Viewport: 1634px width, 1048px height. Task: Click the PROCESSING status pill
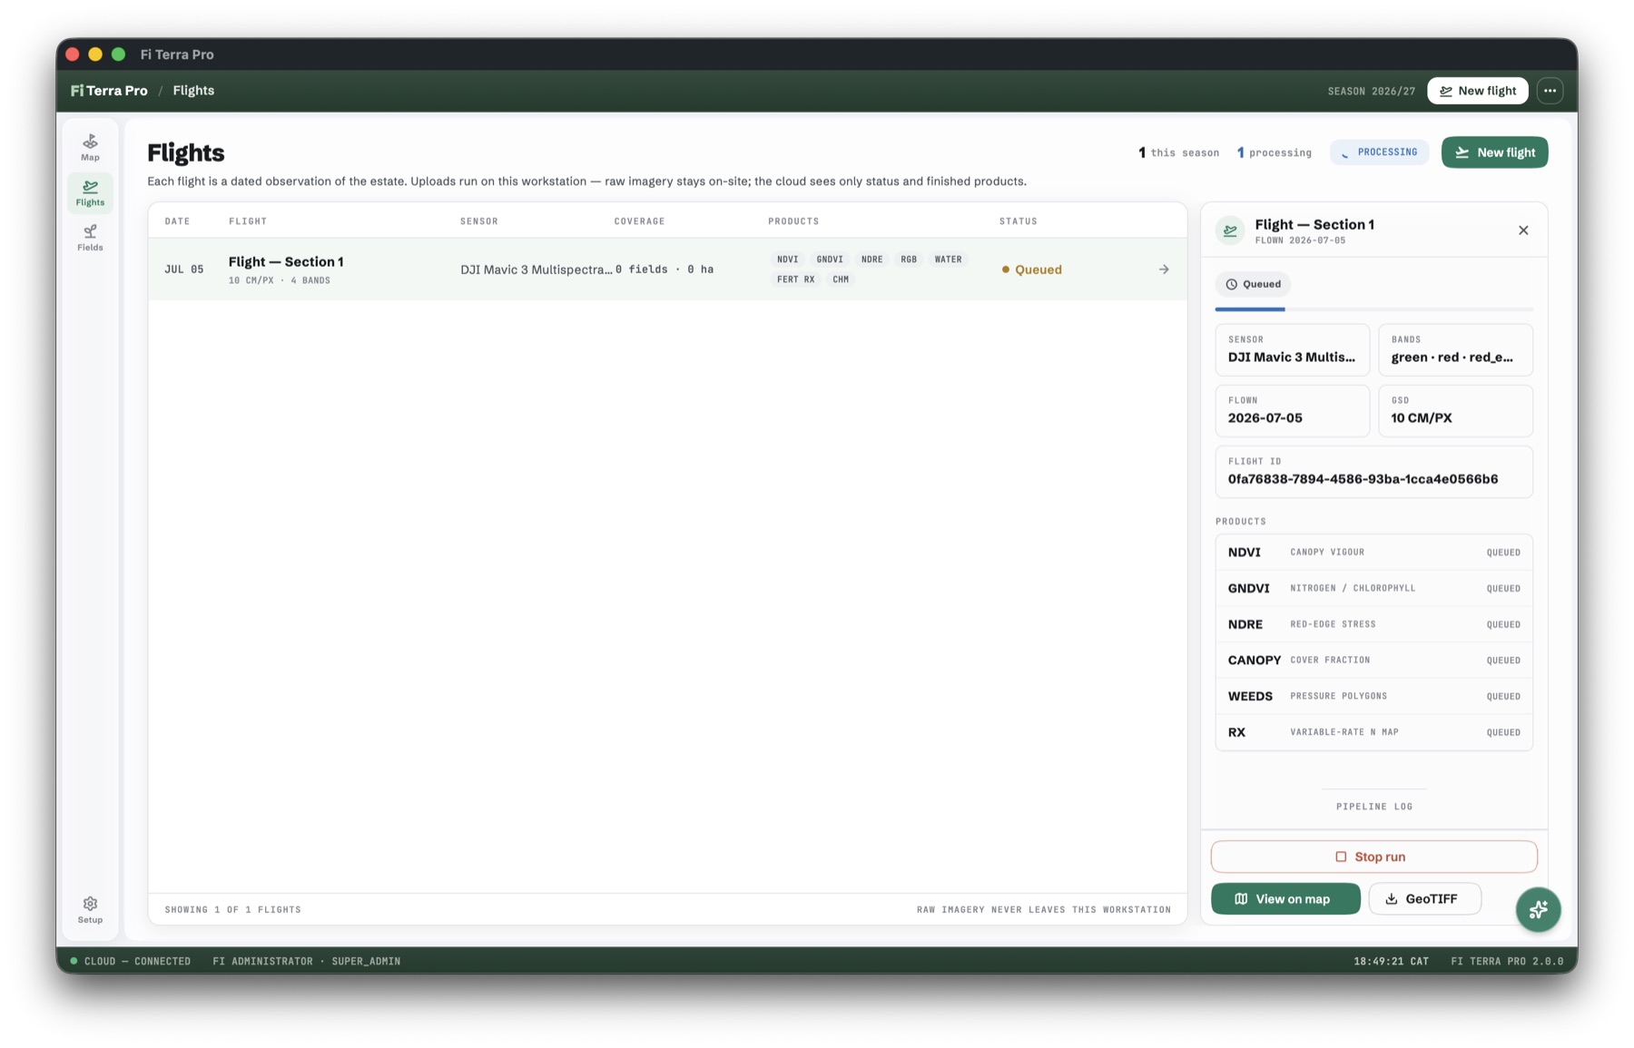click(1379, 152)
